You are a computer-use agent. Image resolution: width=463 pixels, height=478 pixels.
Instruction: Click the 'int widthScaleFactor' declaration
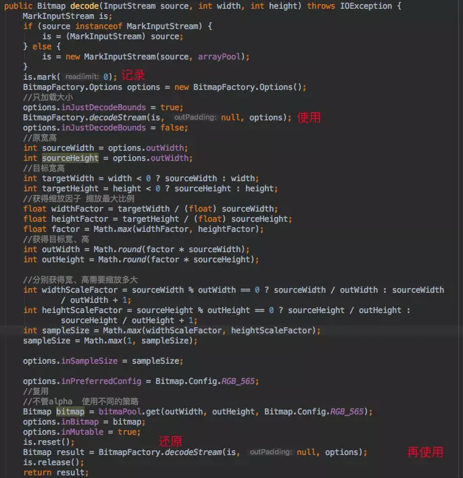233,295
